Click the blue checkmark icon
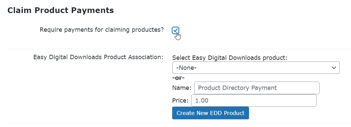 point(176,30)
